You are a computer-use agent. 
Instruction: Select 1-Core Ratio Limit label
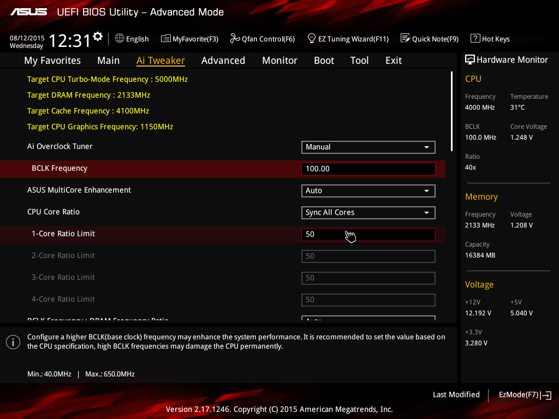[63, 234]
